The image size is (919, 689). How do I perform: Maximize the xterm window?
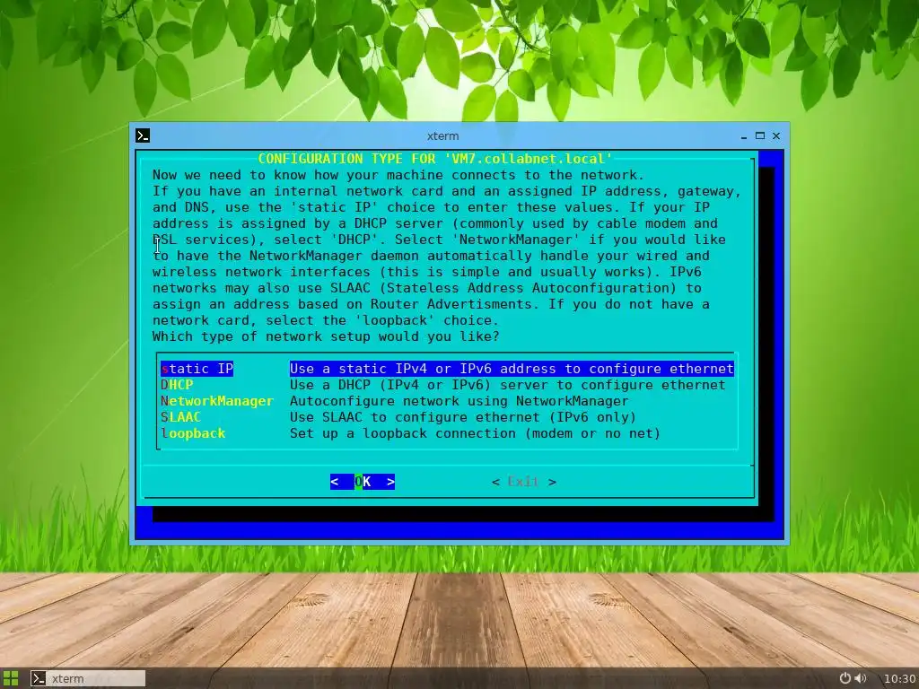coord(760,135)
